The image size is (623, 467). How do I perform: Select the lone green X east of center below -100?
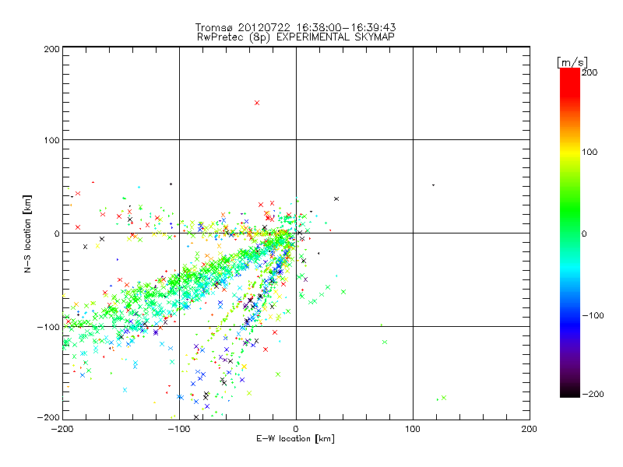385,342
